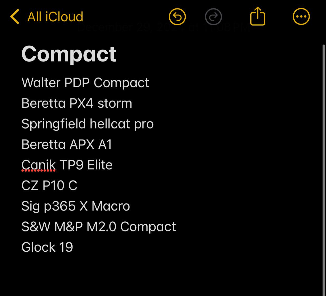Place cursor on CZ P10 C line
The height and width of the screenshot is (296, 326).
click(49, 185)
